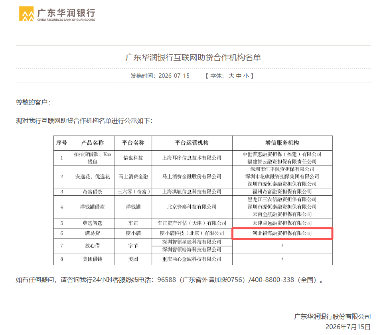Image resolution: width=385 pixels, height=335 pixels.
Task: Click cell 深圳智领皓海科技有限公司
Action: point(192,250)
